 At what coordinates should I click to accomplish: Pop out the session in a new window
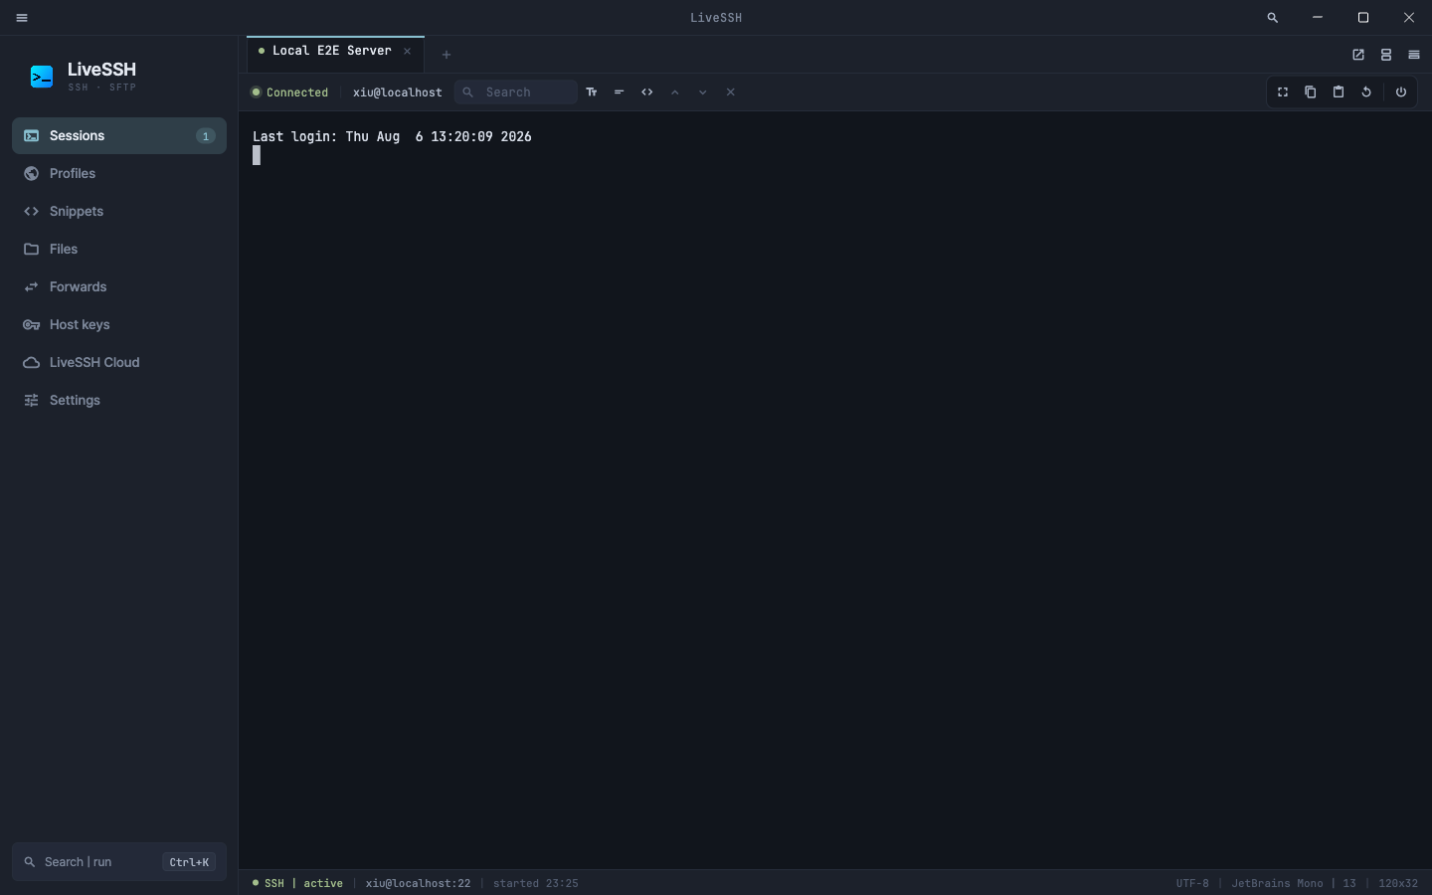(1358, 55)
